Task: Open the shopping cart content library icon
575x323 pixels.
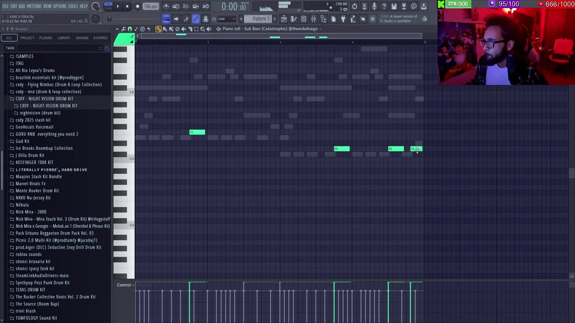Action: click(x=372, y=19)
